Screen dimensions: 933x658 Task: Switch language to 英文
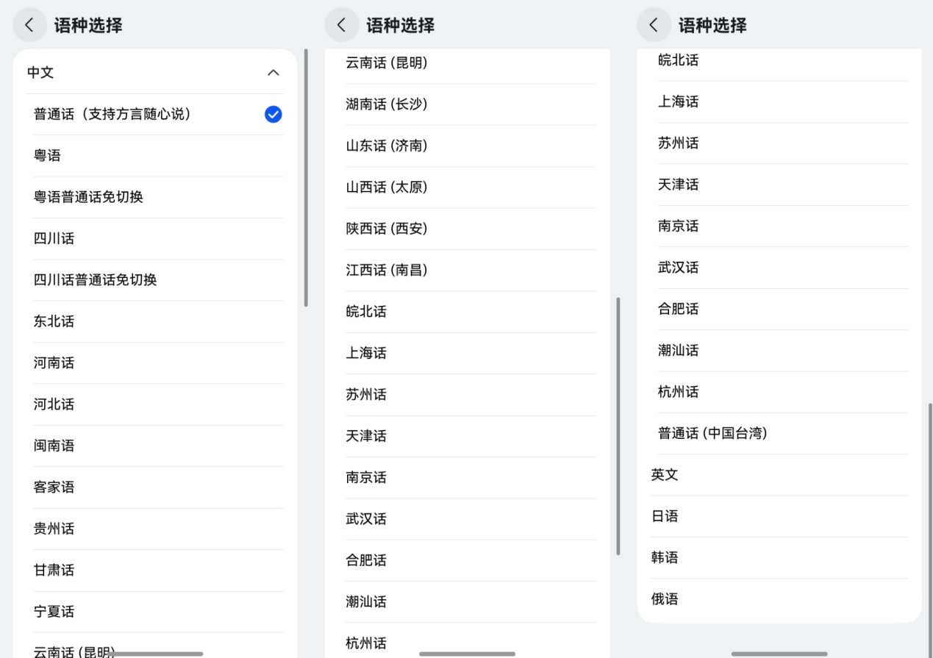[665, 475]
